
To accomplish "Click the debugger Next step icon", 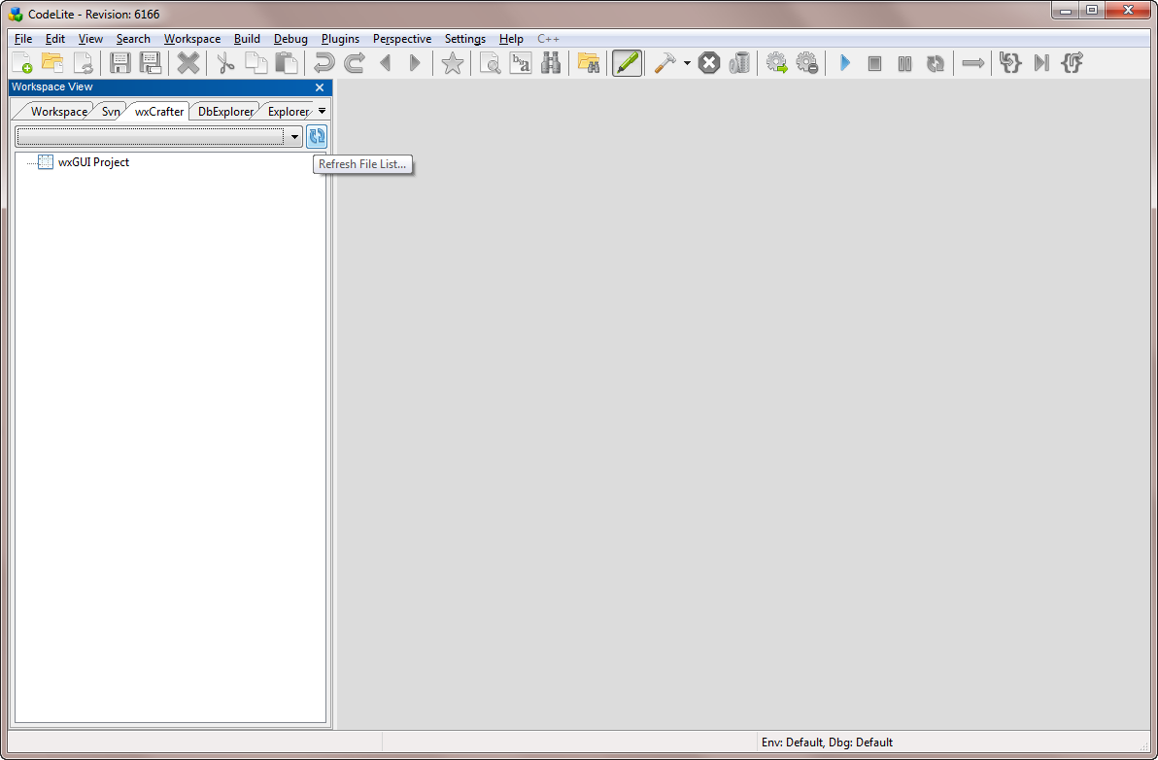I will tap(1041, 63).
